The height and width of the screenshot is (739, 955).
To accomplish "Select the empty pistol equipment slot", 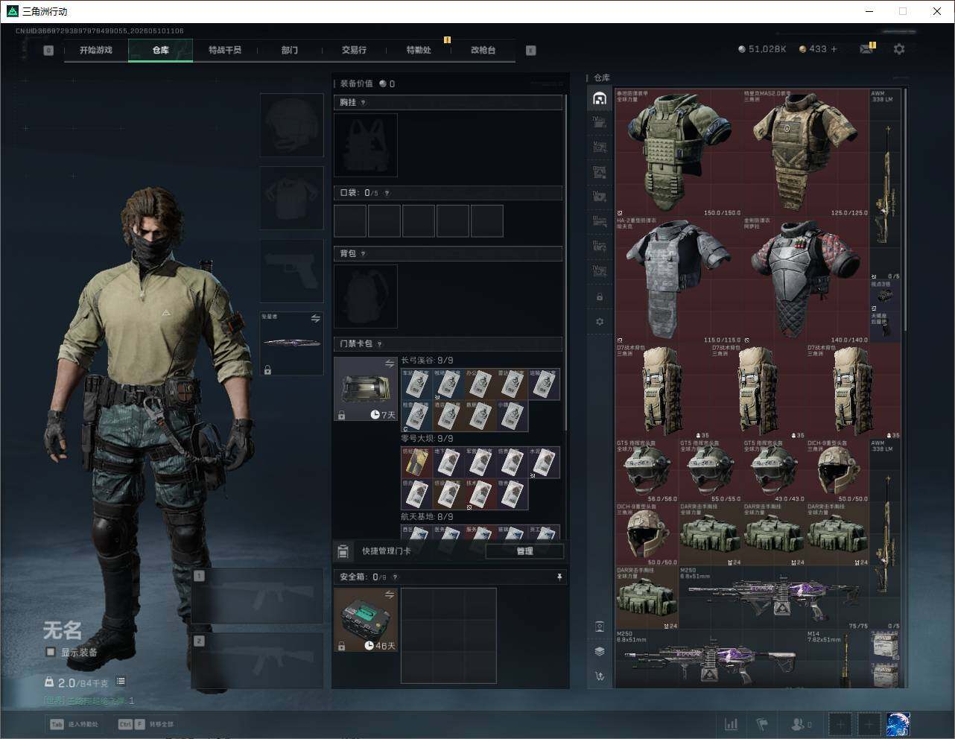I will (291, 271).
